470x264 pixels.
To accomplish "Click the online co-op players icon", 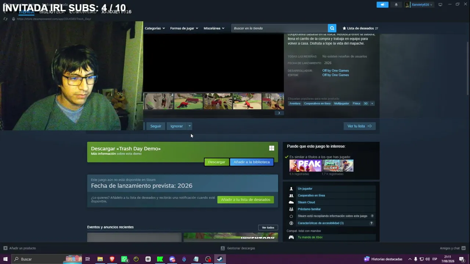I will click(291, 195).
